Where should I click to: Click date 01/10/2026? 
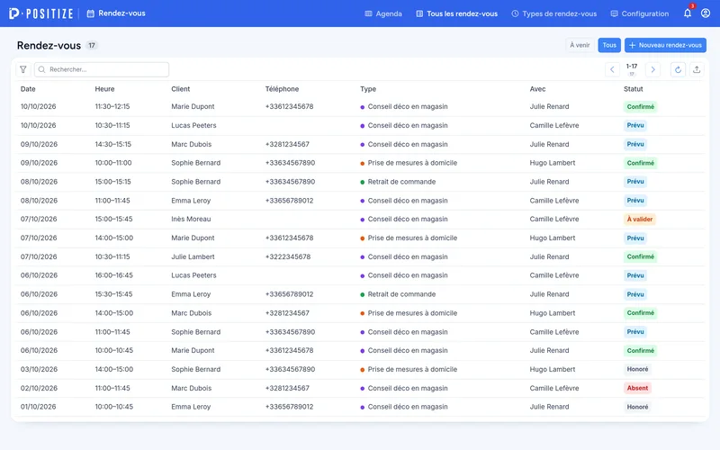point(38,407)
